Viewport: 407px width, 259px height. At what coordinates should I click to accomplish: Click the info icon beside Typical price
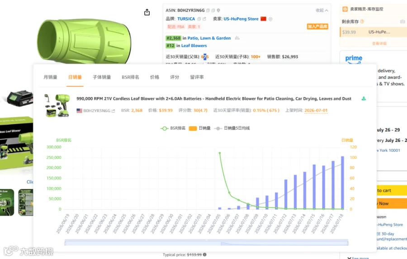pos(205,254)
